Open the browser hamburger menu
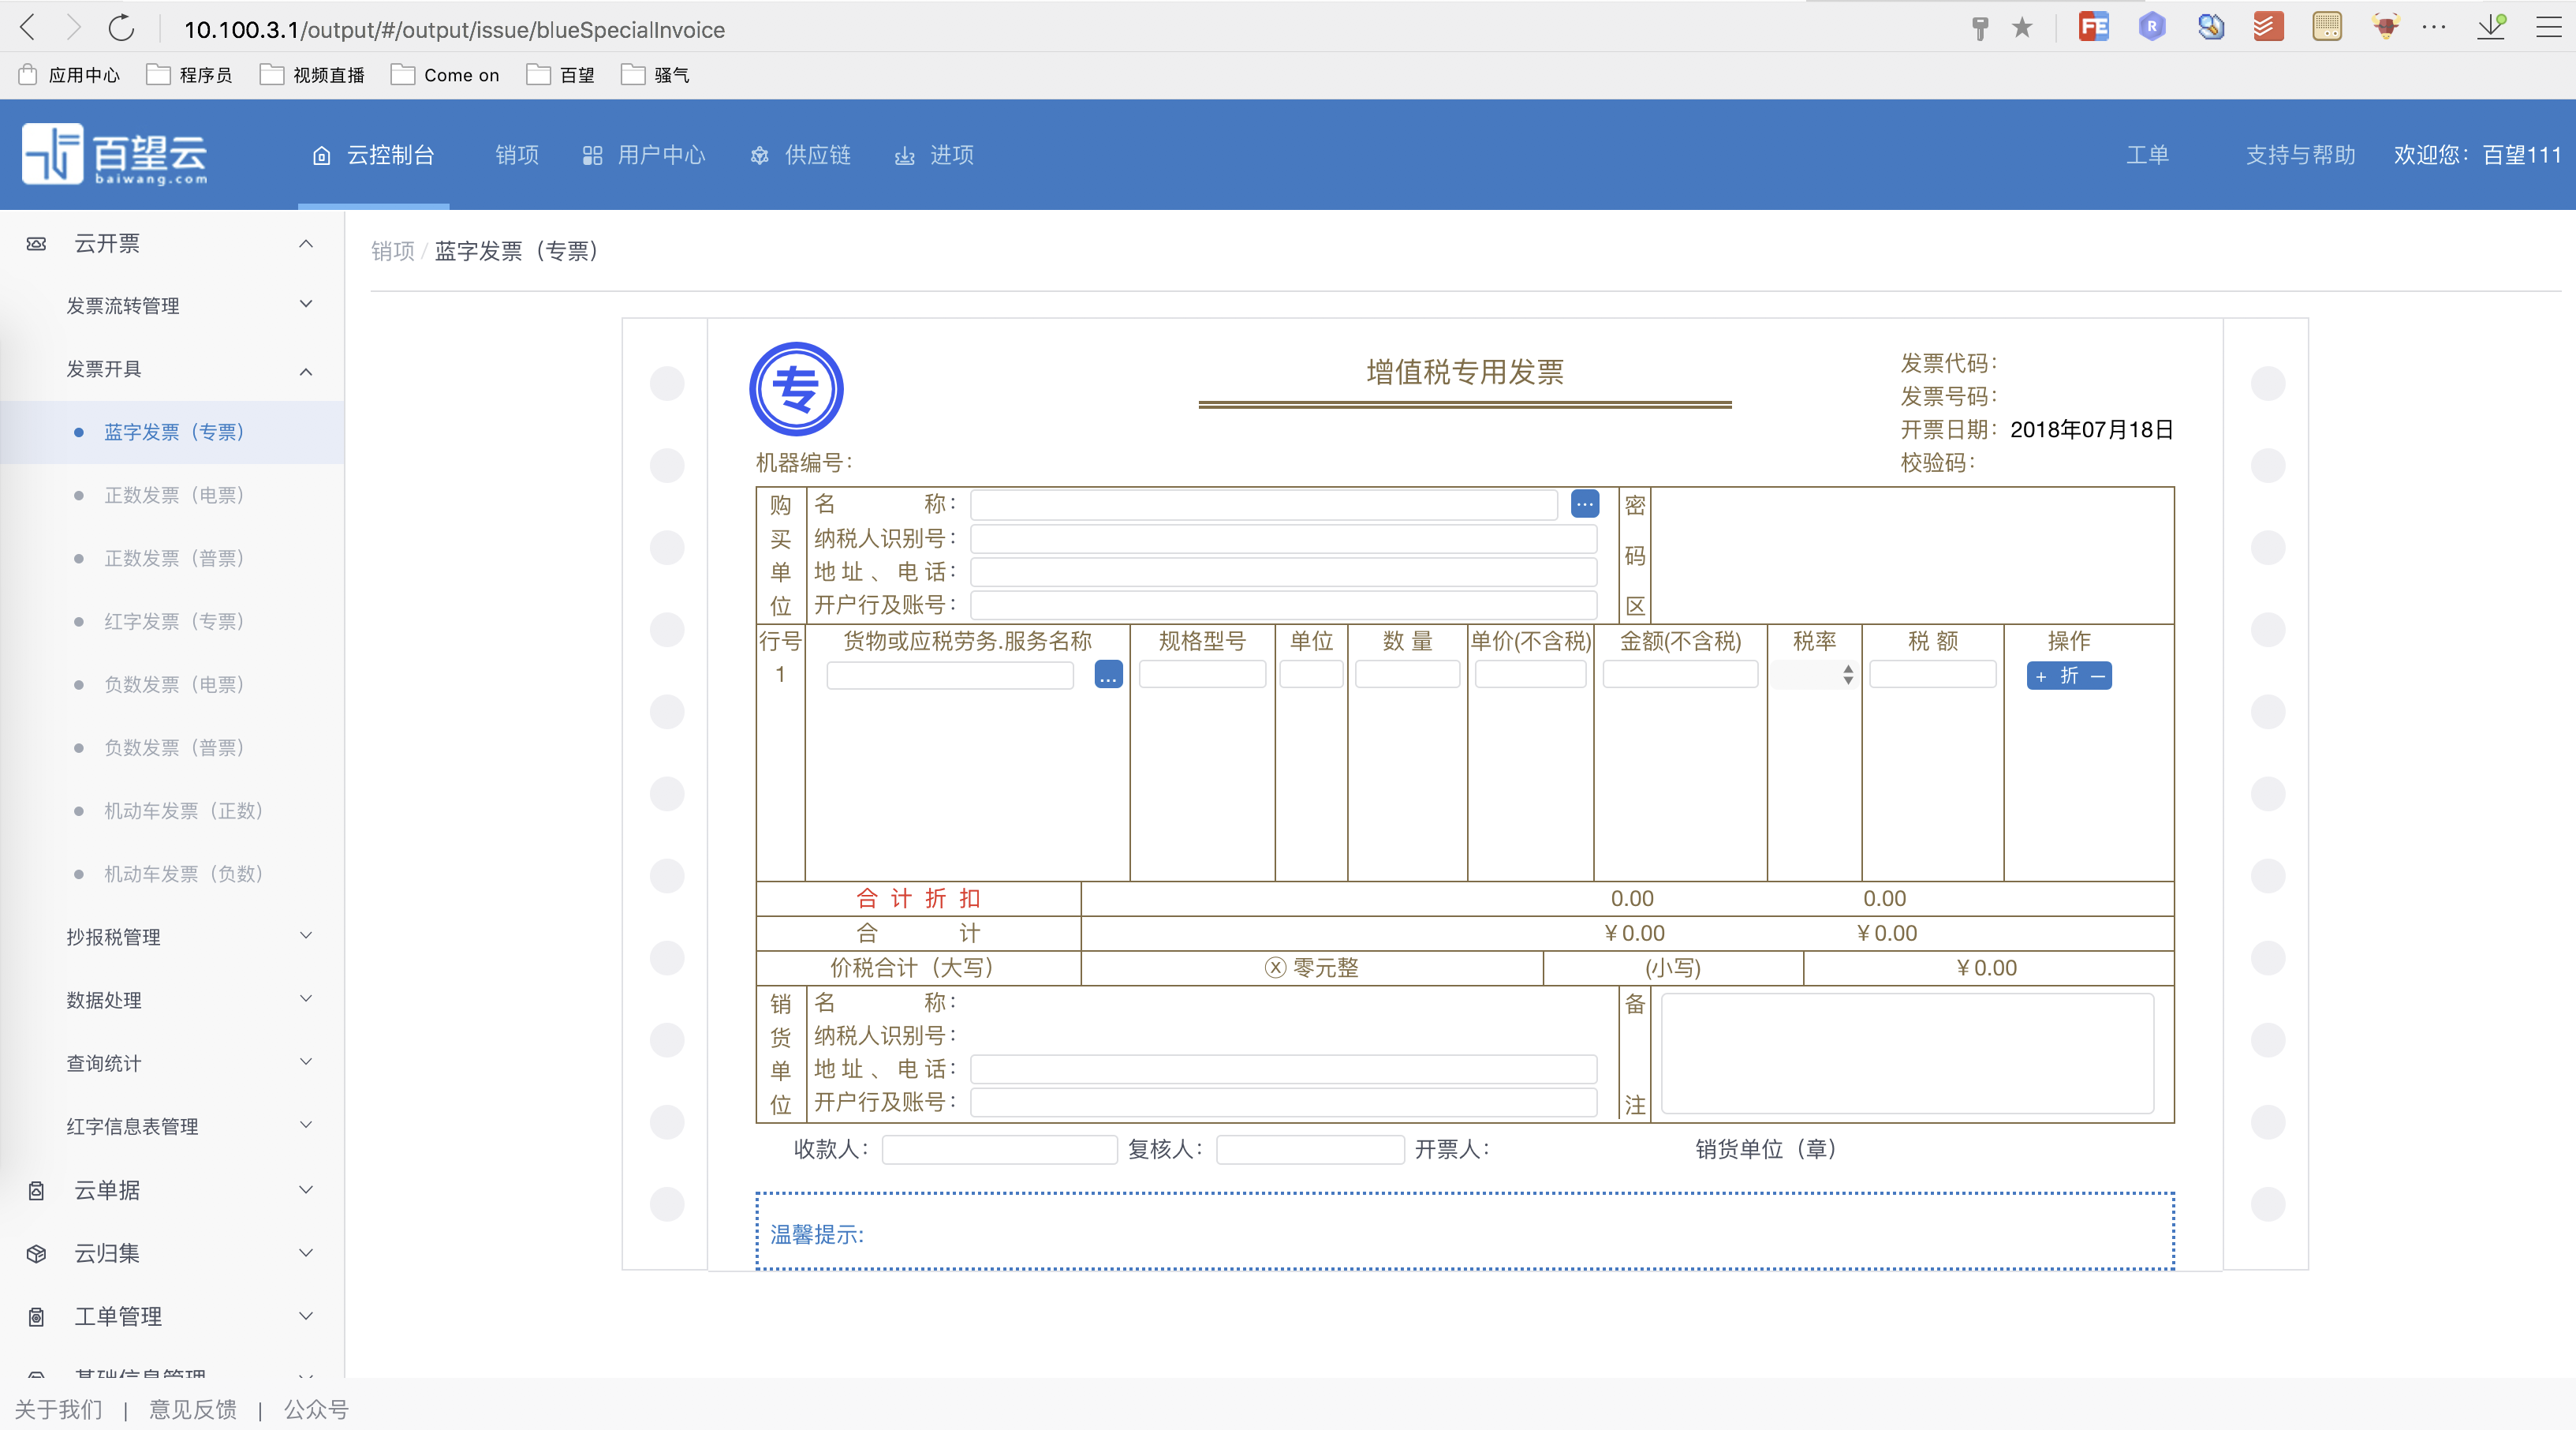This screenshot has width=2576, height=1430. point(2548,27)
